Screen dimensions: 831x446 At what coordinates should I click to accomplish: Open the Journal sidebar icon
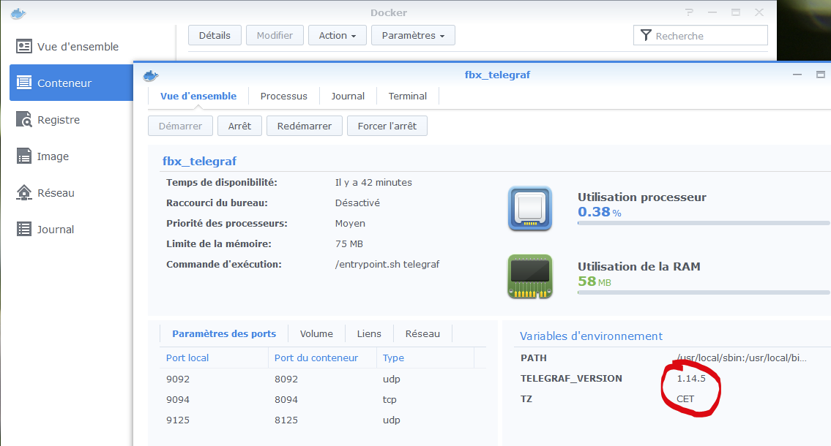(x=25, y=230)
